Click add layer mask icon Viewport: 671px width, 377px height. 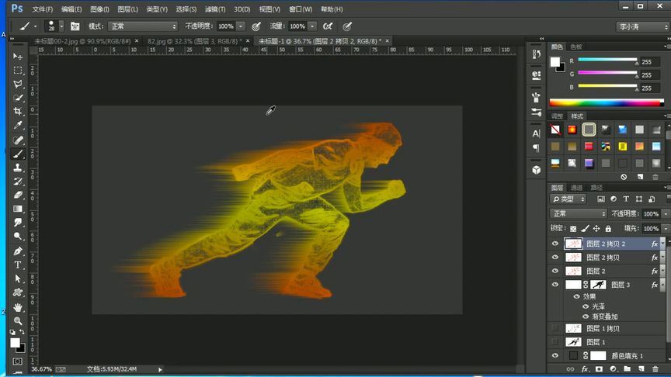599,369
